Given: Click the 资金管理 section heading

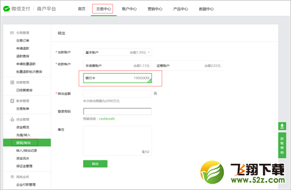Looking at the screenshot, I should click(22, 119).
